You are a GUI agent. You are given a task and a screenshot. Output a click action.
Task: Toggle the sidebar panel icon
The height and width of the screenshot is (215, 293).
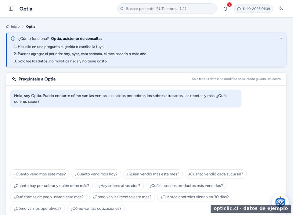[11, 9]
